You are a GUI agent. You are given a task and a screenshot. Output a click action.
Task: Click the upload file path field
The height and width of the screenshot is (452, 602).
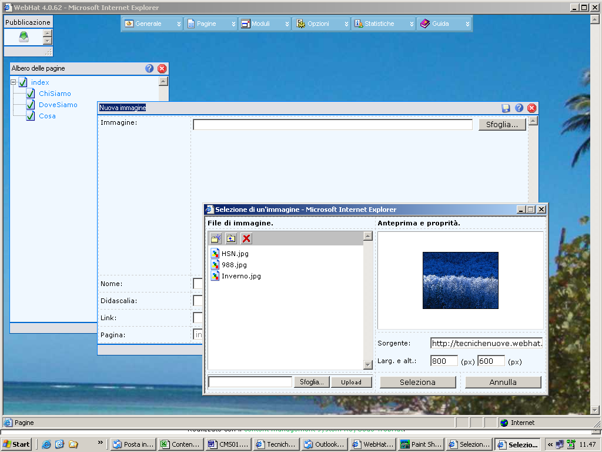point(250,382)
